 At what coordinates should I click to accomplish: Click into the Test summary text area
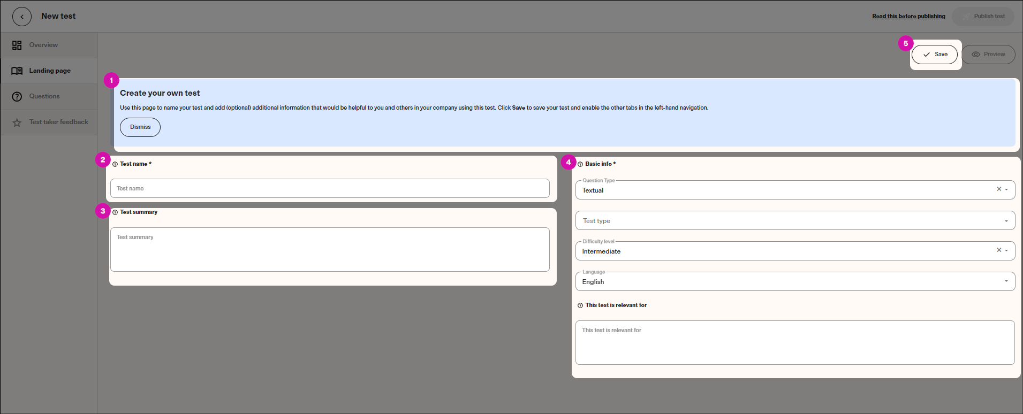[x=330, y=250]
